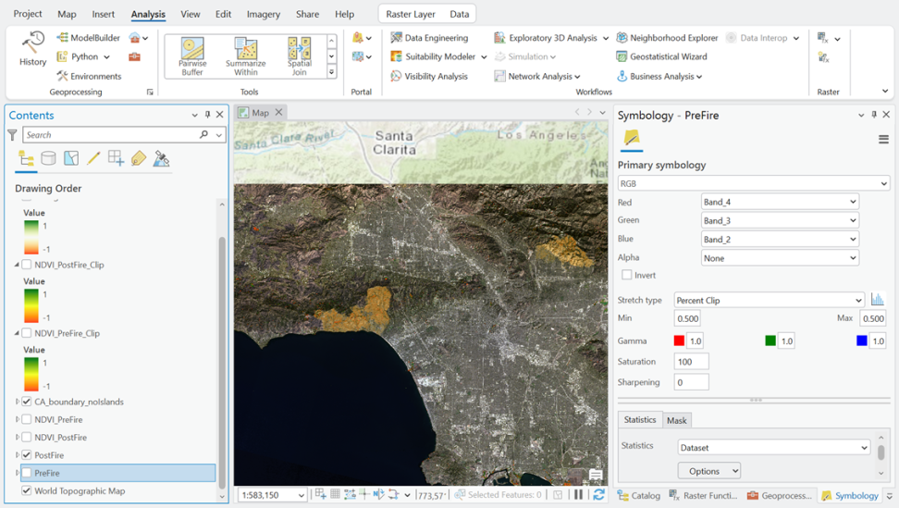This screenshot has height=508, width=899.
Task: Hide the PostFire layer
Action: click(27, 455)
